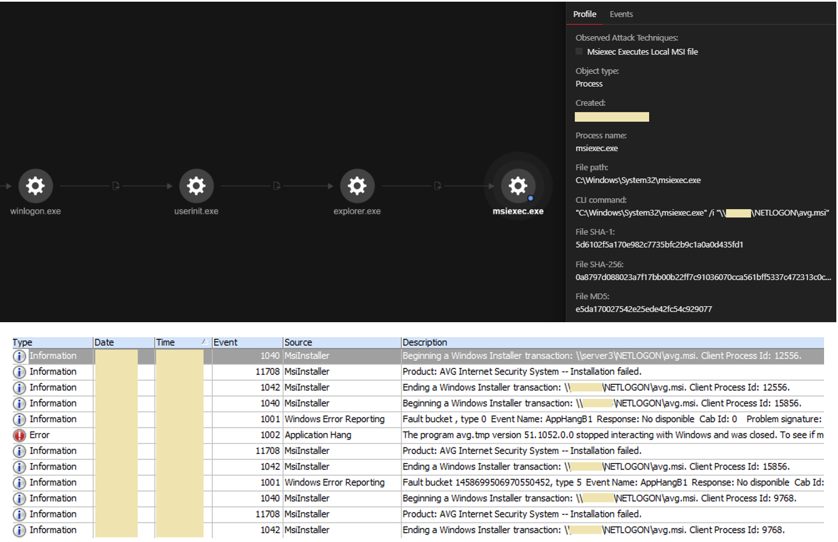Select the first event 1040 server3 row
The height and width of the screenshot is (542, 838).
pyautogui.click(x=602, y=356)
